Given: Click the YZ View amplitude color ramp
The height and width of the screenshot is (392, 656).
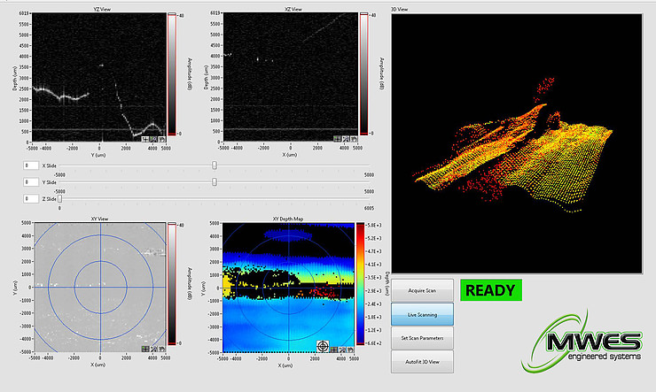Looking at the screenshot, I should 171,74.
